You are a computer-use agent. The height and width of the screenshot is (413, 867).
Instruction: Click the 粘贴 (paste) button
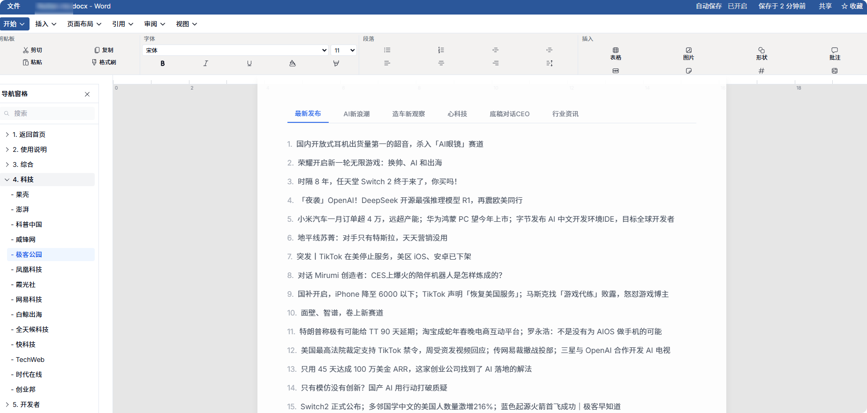[x=32, y=62]
